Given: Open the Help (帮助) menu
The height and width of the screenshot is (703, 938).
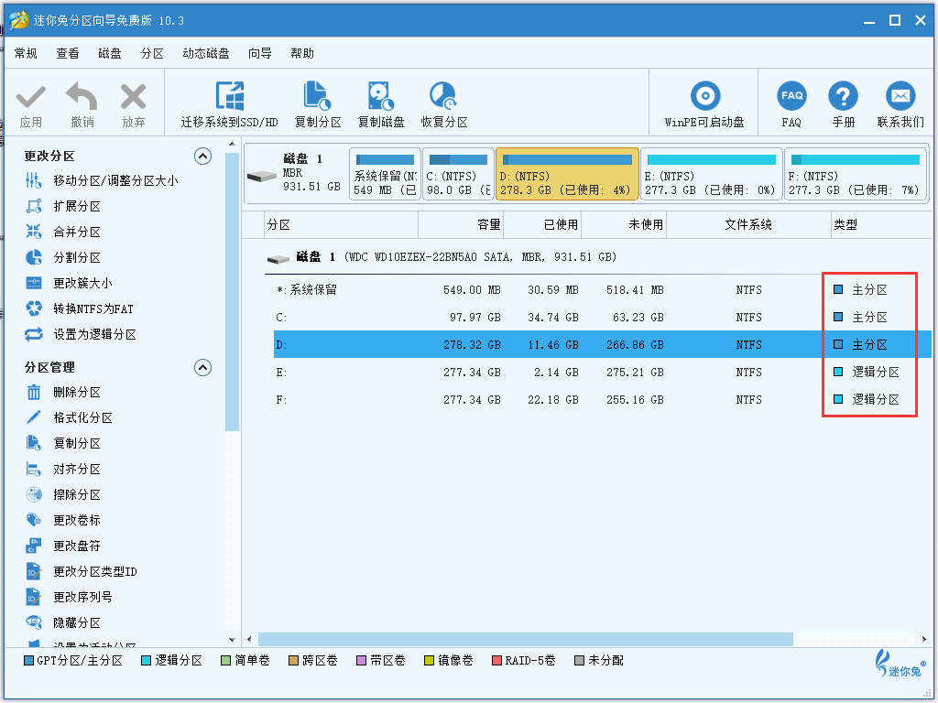Looking at the screenshot, I should pyautogui.click(x=302, y=54).
